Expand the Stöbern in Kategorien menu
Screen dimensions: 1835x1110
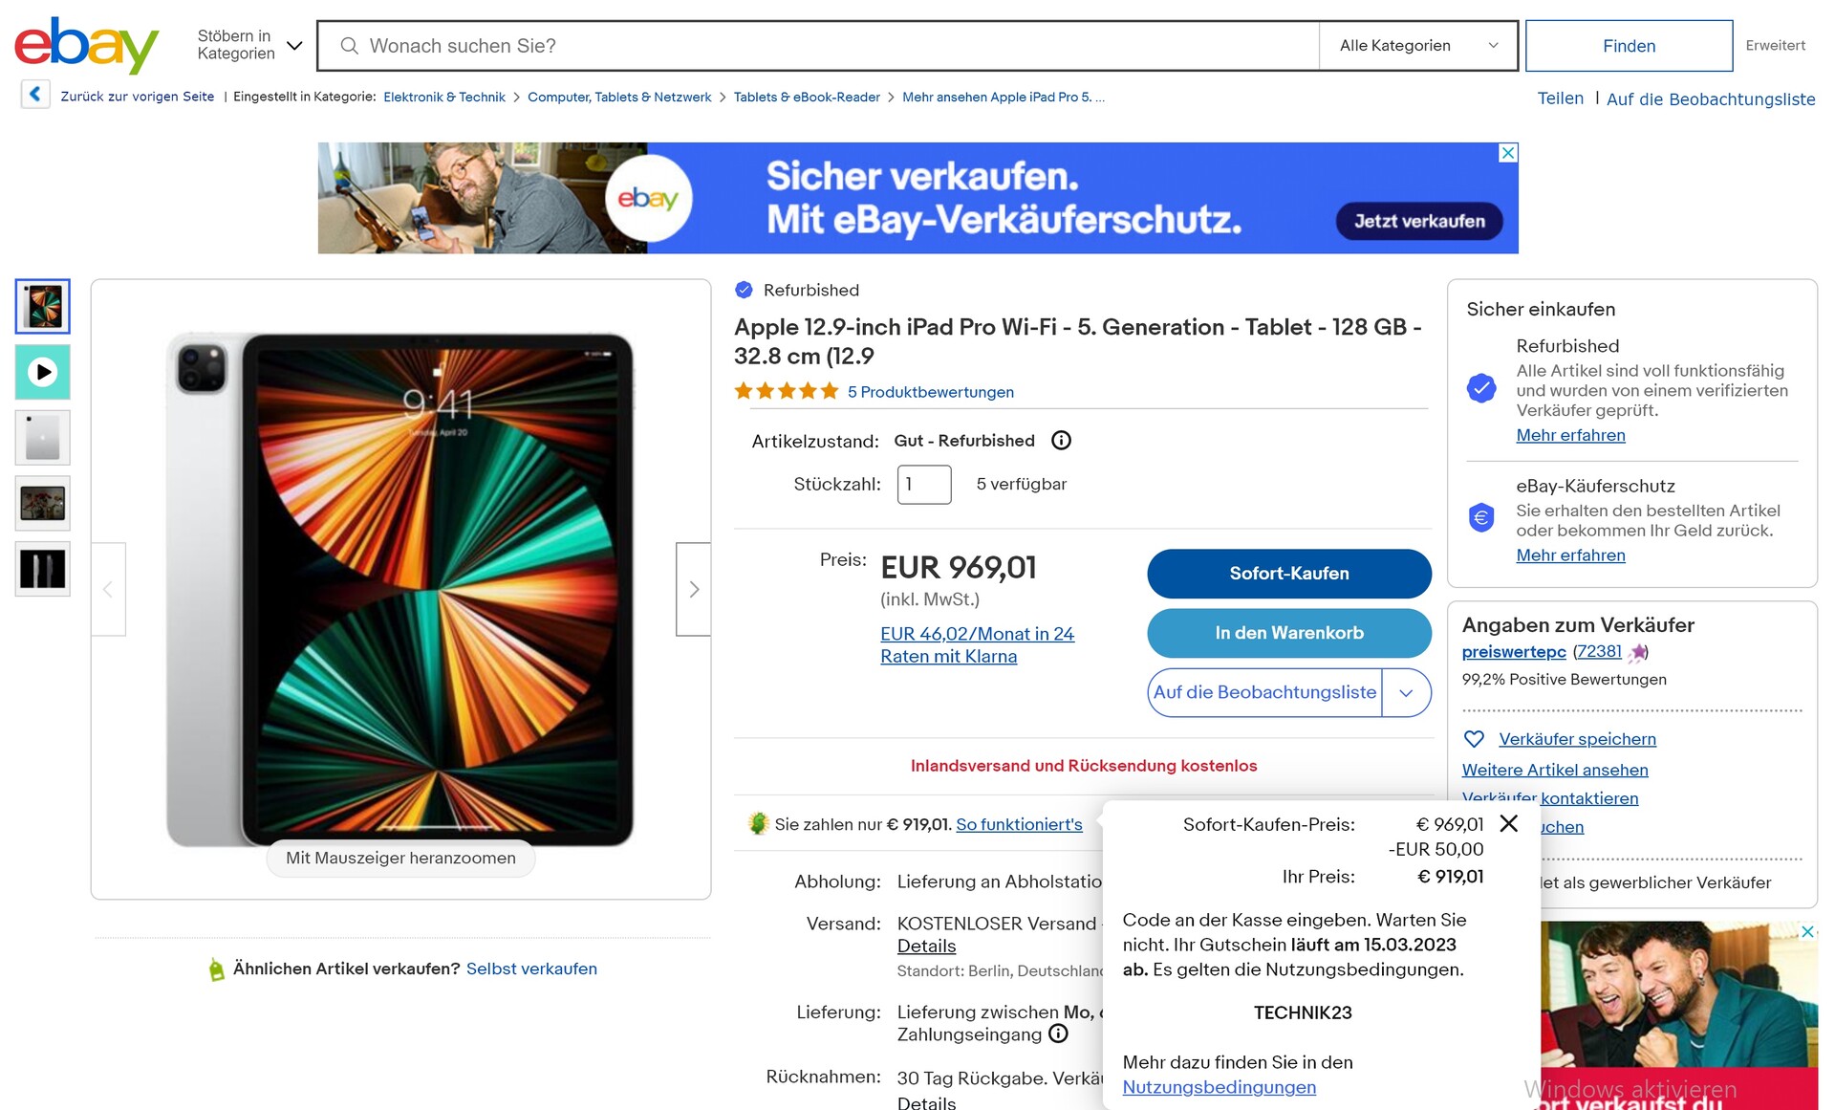(249, 45)
